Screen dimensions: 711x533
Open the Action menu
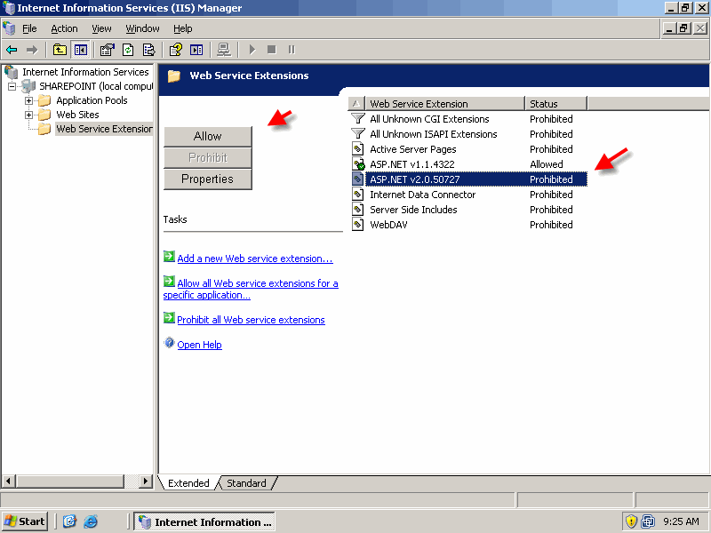[64, 28]
